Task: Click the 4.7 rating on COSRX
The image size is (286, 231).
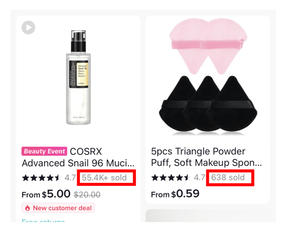Action: (70, 178)
